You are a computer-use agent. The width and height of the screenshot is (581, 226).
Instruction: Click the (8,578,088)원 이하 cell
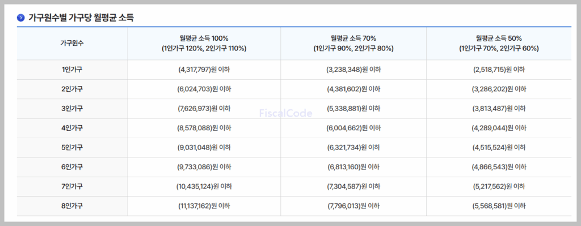coord(204,128)
